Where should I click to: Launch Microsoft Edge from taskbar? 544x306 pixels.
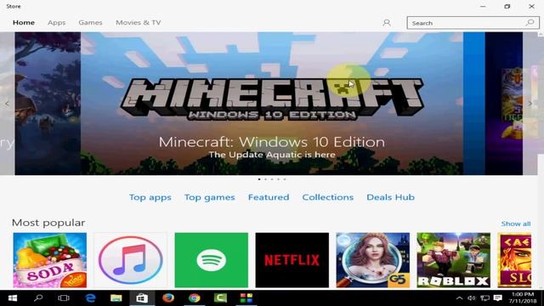90,298
